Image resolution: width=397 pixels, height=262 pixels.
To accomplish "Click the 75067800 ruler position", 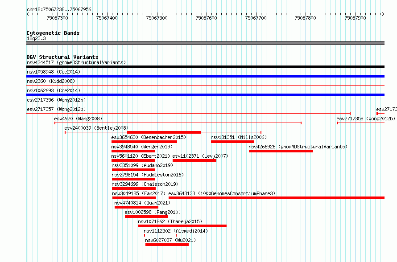I will pos(306,18).
